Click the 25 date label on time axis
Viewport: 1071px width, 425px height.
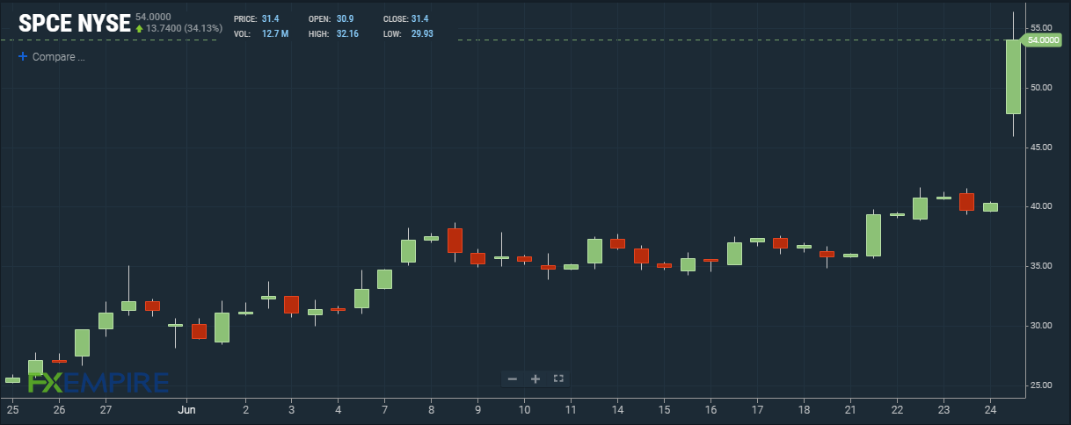coord(12,409)
